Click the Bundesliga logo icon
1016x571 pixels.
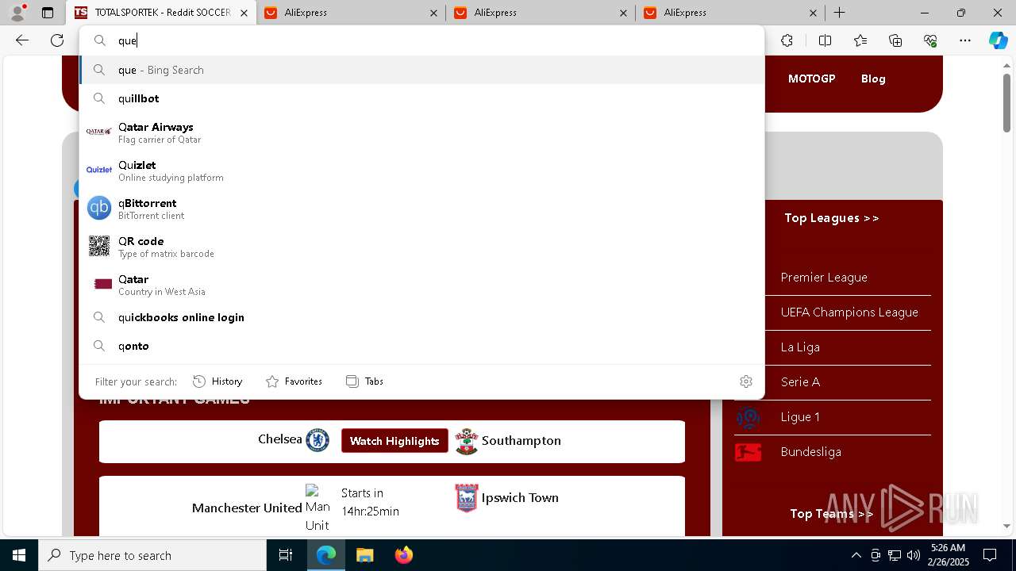click(748, 452)
